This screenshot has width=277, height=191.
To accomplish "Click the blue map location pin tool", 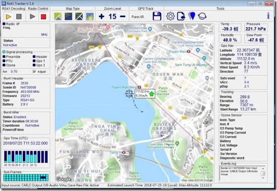I will pos(192,16).
